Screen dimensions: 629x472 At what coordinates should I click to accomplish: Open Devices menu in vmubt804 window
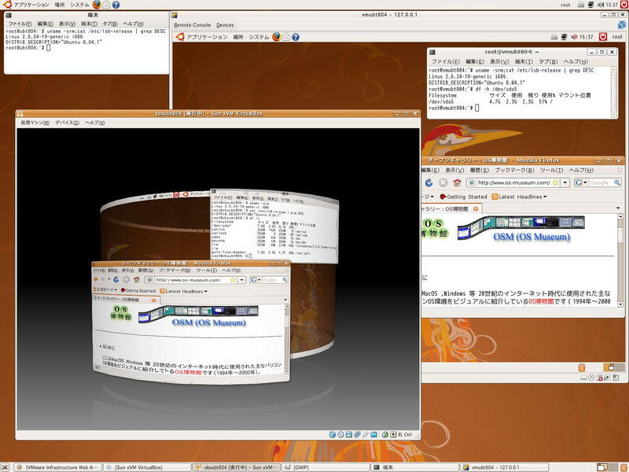point(225,25)
